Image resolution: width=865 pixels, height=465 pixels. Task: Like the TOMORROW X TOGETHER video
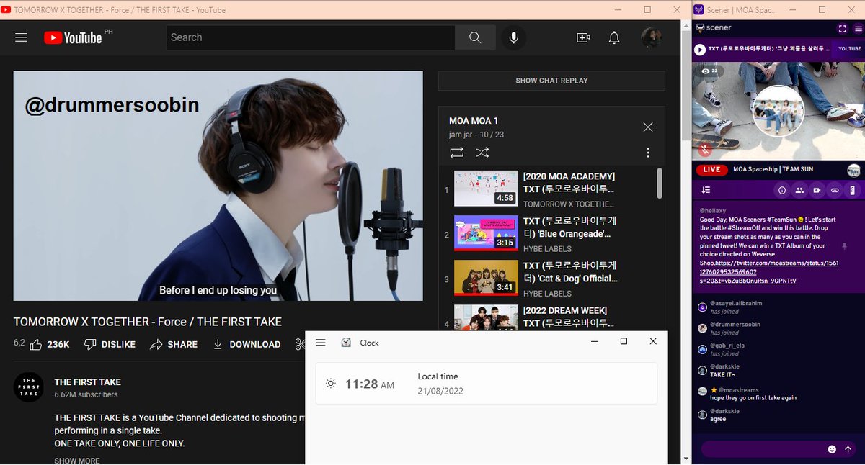(x=35, y=344)
